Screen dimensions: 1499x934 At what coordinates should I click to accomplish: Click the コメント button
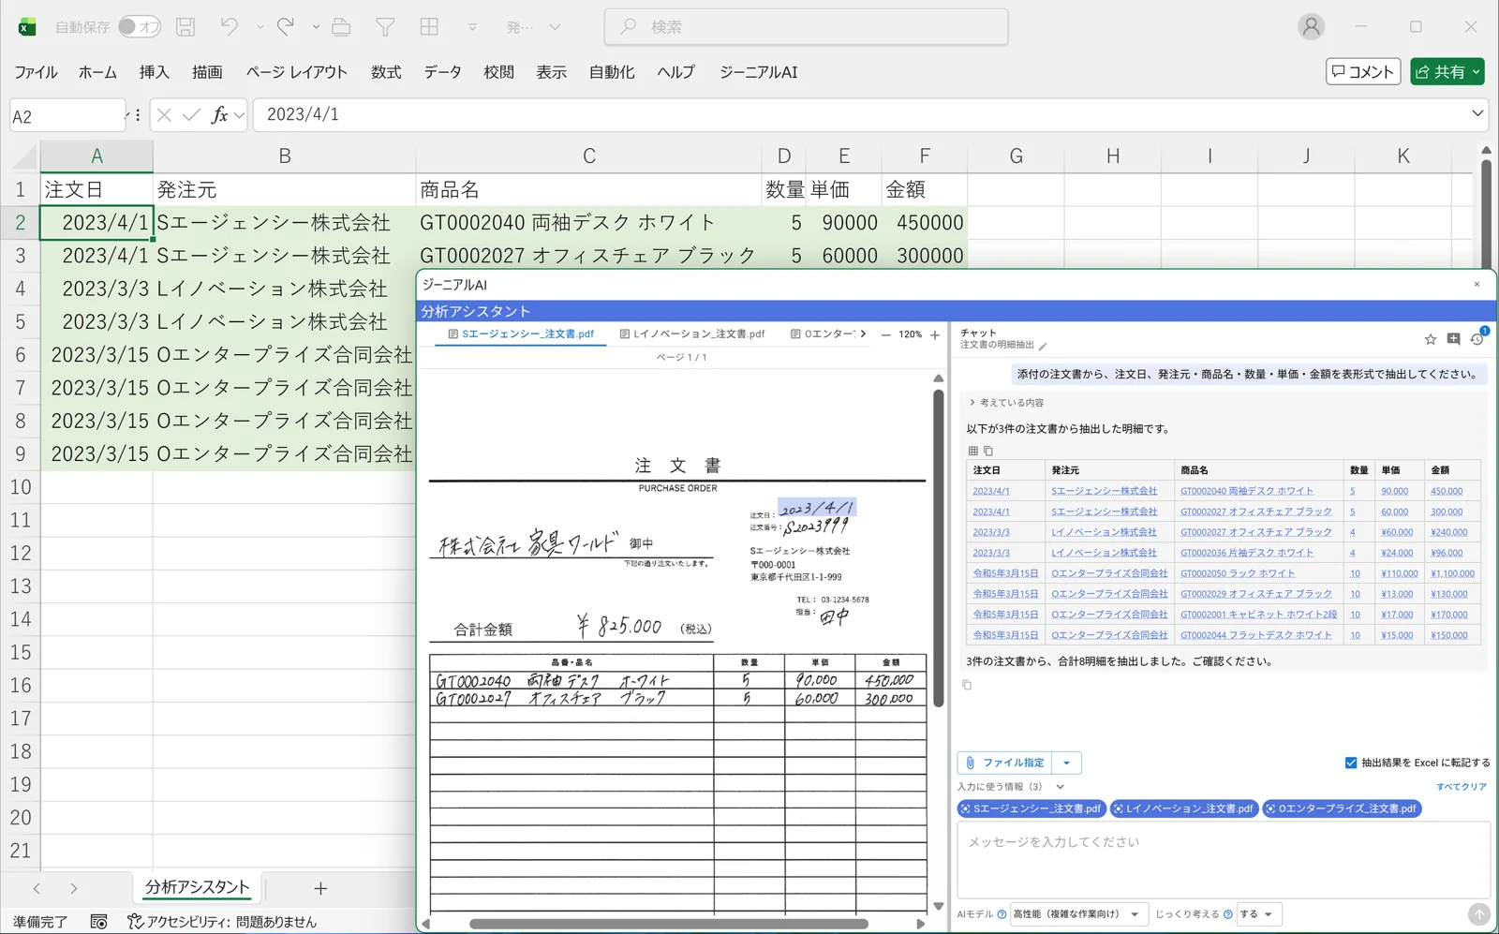click(x=1363, y=71)
